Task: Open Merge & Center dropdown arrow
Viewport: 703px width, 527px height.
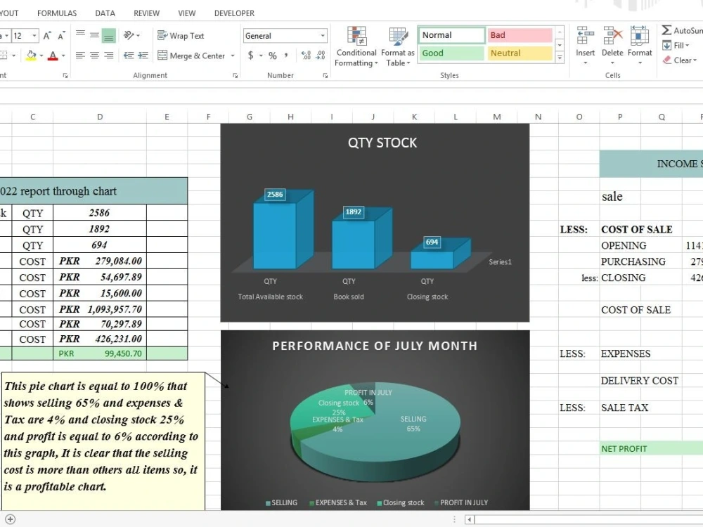Action: point(233,56)
